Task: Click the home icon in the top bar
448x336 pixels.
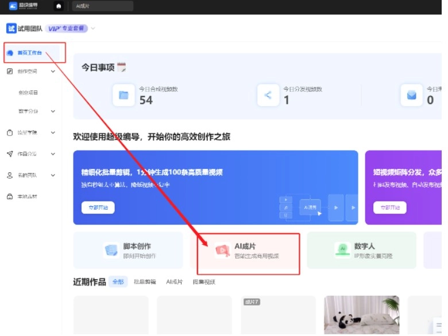Action: (x=59, y=6)
